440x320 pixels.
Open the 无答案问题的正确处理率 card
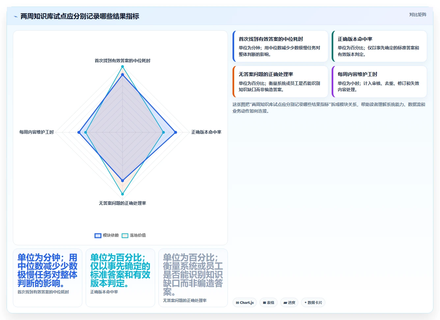pyautogui.click(x=280, y=82)
